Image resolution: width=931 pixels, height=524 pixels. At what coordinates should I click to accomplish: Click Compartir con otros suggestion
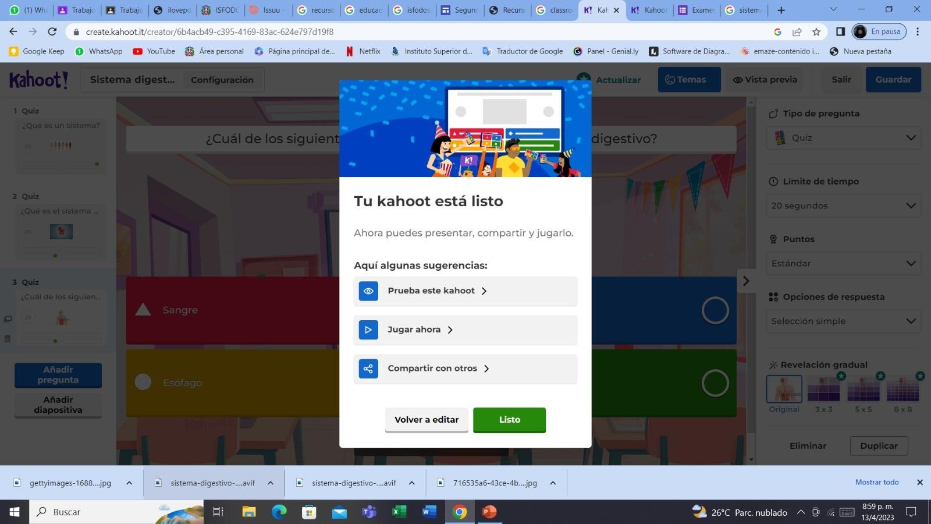[x=465, y=369]
